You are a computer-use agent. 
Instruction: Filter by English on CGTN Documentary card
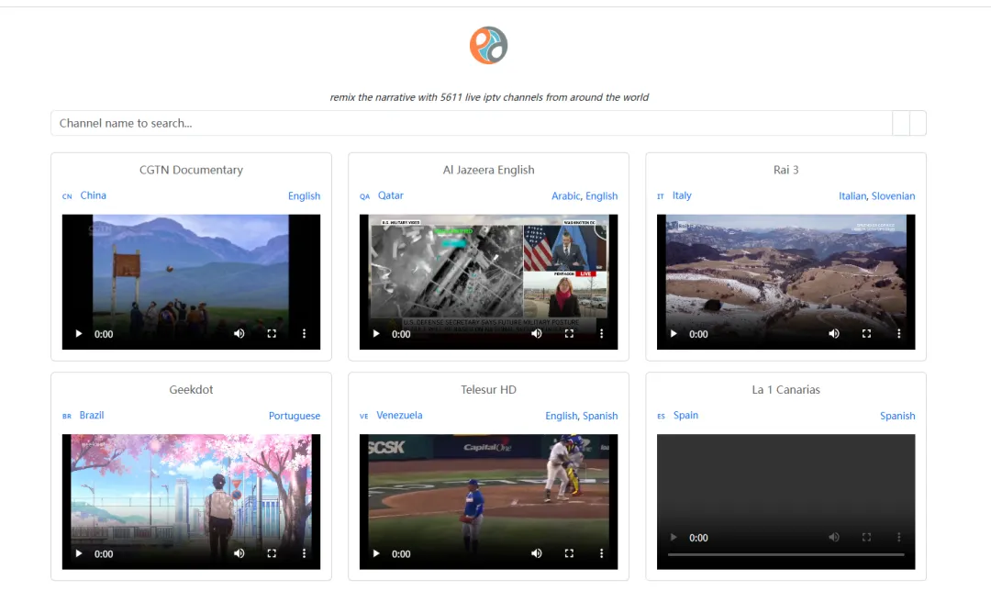(x=304, y=196)
